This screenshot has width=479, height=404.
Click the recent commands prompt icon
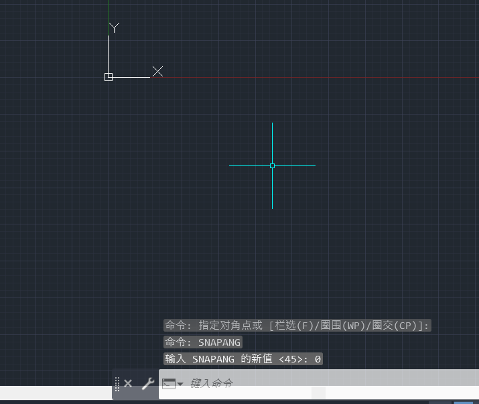click(169, 384)
